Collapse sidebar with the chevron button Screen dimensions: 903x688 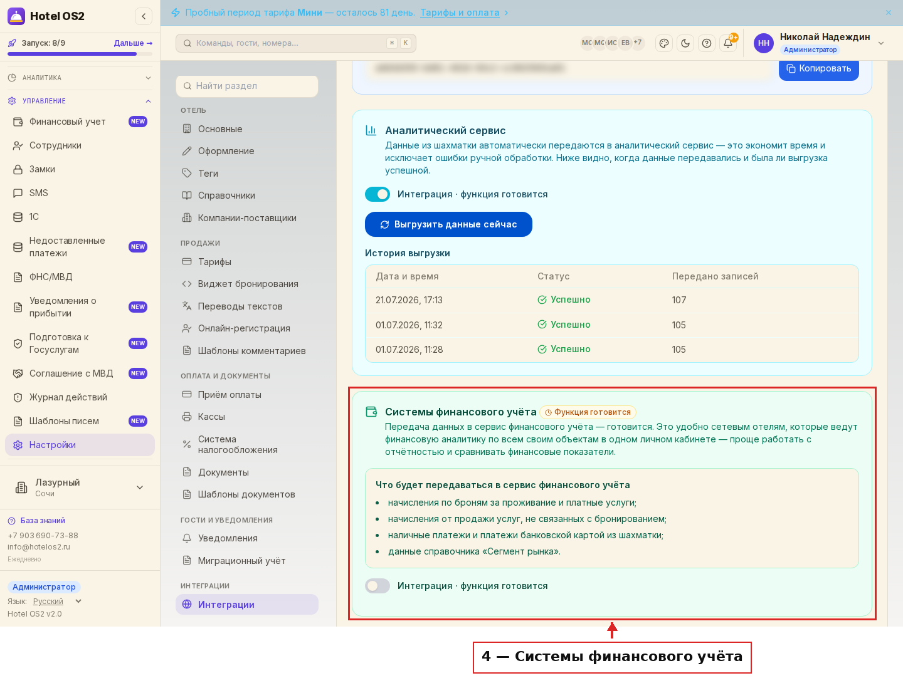click(144, 16)
